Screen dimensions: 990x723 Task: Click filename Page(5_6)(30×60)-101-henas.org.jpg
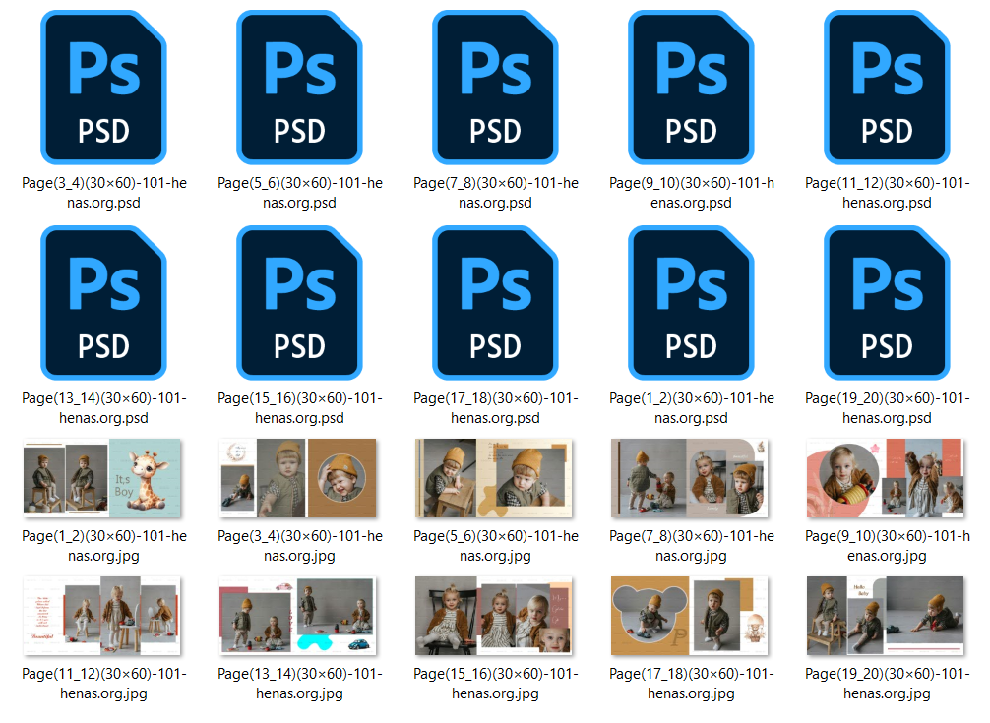coord(496,546)
